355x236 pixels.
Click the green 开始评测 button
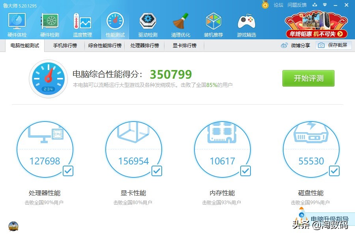tap(308, 78)
